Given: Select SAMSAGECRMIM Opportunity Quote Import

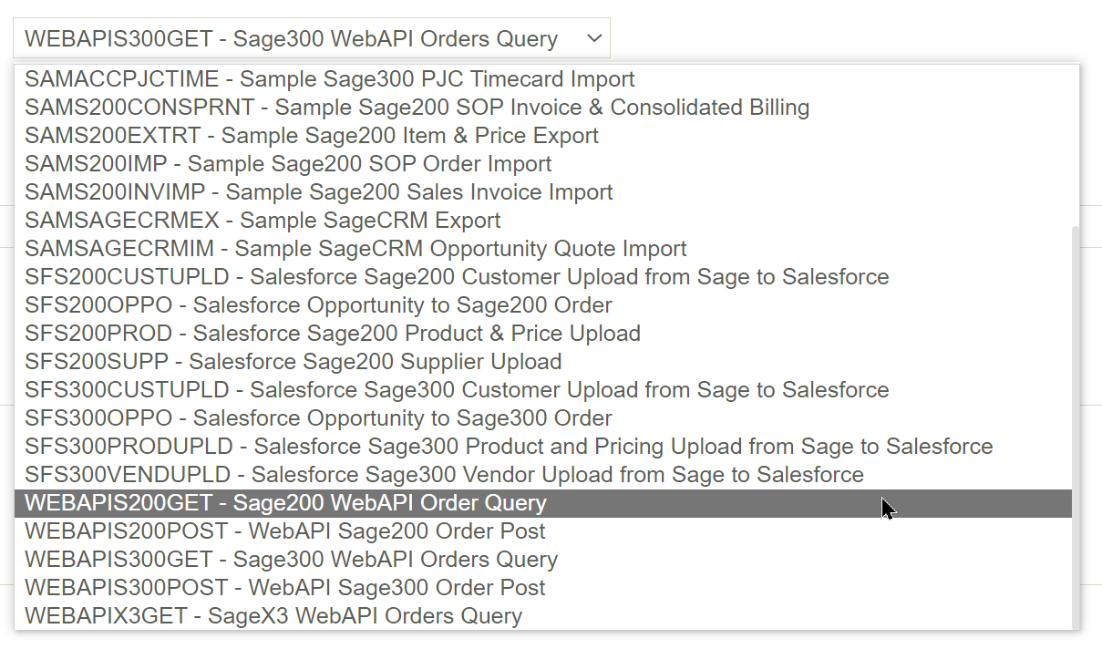Looking at the screenshot, I should pyautogui.click(x=355, y=249).
